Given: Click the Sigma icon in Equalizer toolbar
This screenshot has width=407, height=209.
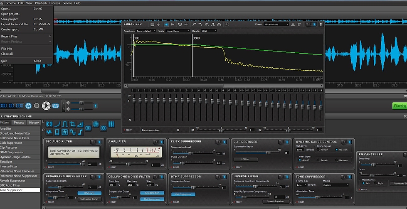Looking at the screenshot, I should click(x=227, y=25).
